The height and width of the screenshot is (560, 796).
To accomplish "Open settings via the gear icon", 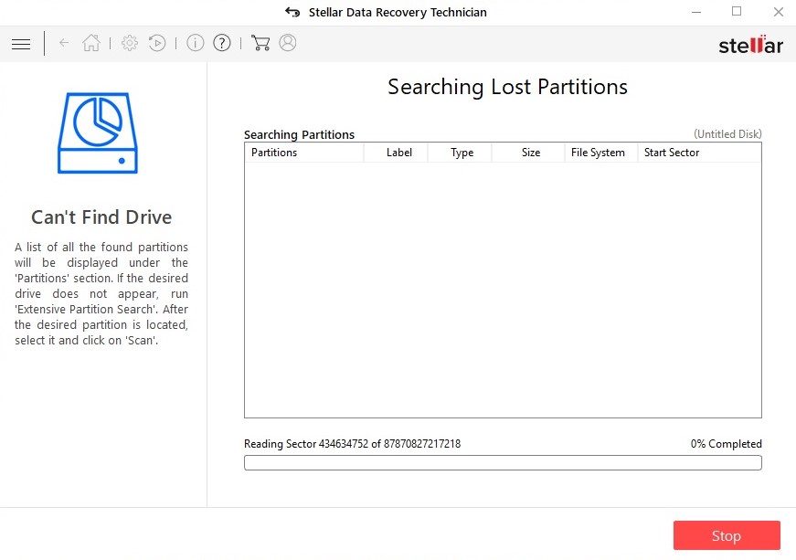I will pos(130,43).
